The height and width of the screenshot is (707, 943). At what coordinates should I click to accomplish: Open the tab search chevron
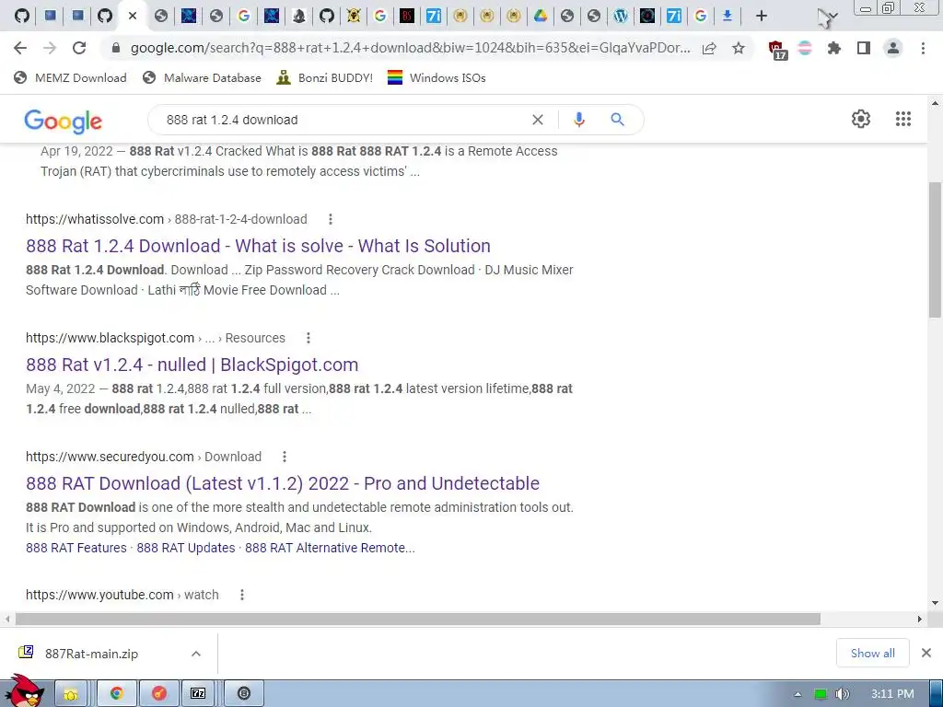pos(832,17)
